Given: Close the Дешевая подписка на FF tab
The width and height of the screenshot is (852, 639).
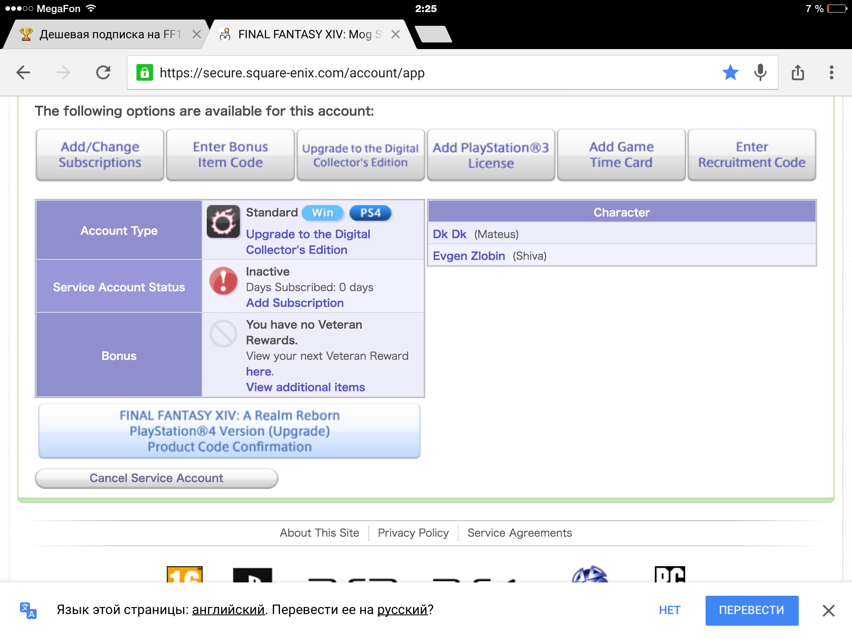Looking at the screenshot, I should pyautogui.click(x=197, y=34).
